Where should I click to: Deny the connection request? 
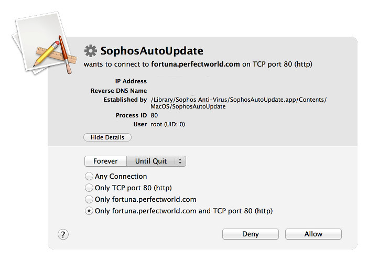click(x=251, y=234)
